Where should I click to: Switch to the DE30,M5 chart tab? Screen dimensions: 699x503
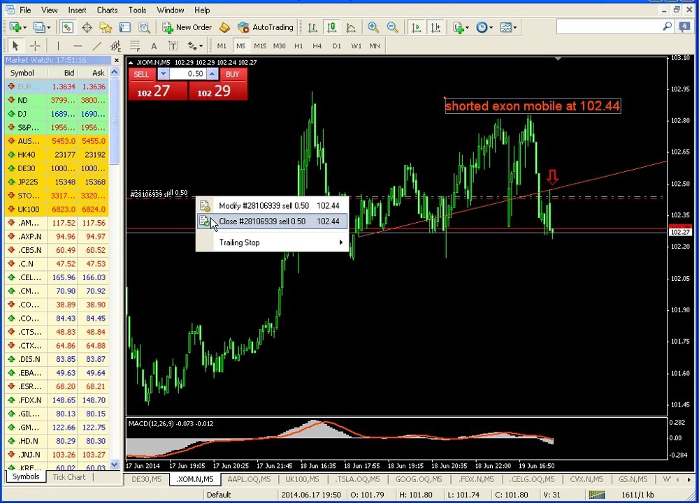(x=146, y=479)
